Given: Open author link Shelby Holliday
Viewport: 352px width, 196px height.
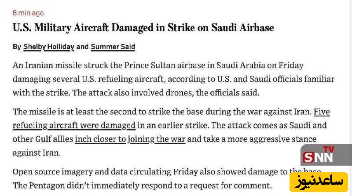Looking at the screenshot, I should pos(48,47).
